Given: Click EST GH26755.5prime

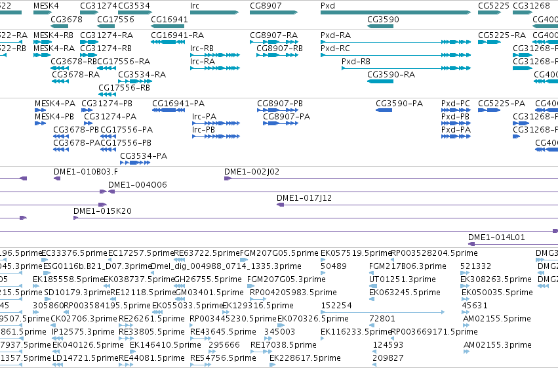Looking at the screenshot, I should (208, 279).
